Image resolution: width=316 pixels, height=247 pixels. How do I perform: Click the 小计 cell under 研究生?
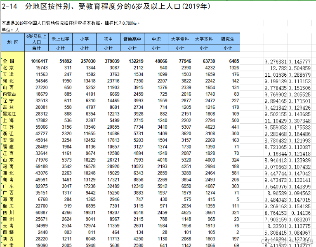click(x=228, y=48)
